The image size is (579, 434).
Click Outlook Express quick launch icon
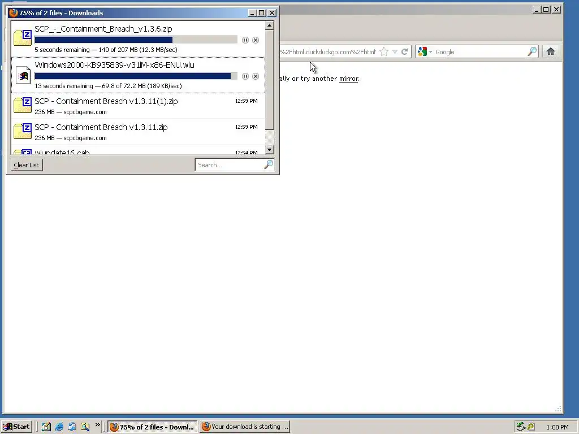pyautogui.click(x=72, y=427)
